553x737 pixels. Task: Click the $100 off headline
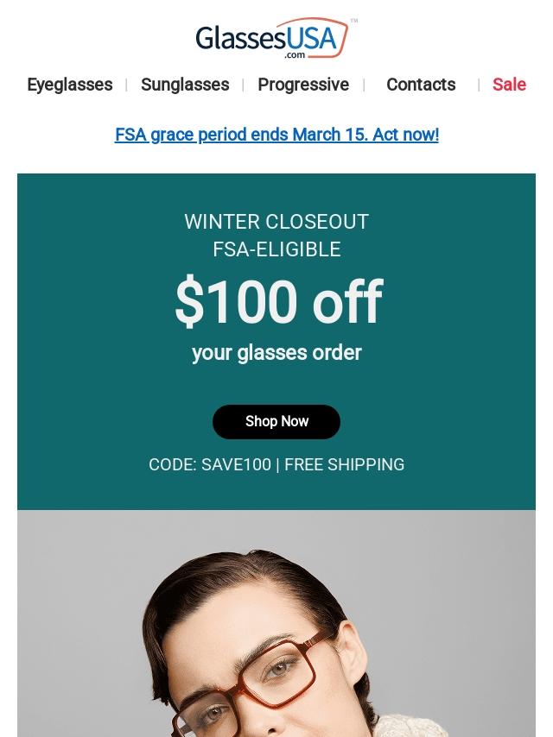(x=277, y=303)
